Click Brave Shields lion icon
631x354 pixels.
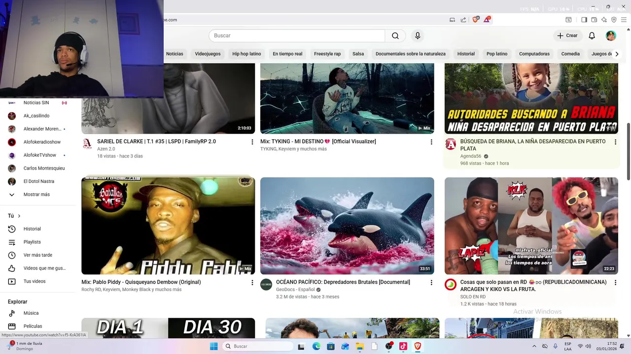click(x=475, y=20)
